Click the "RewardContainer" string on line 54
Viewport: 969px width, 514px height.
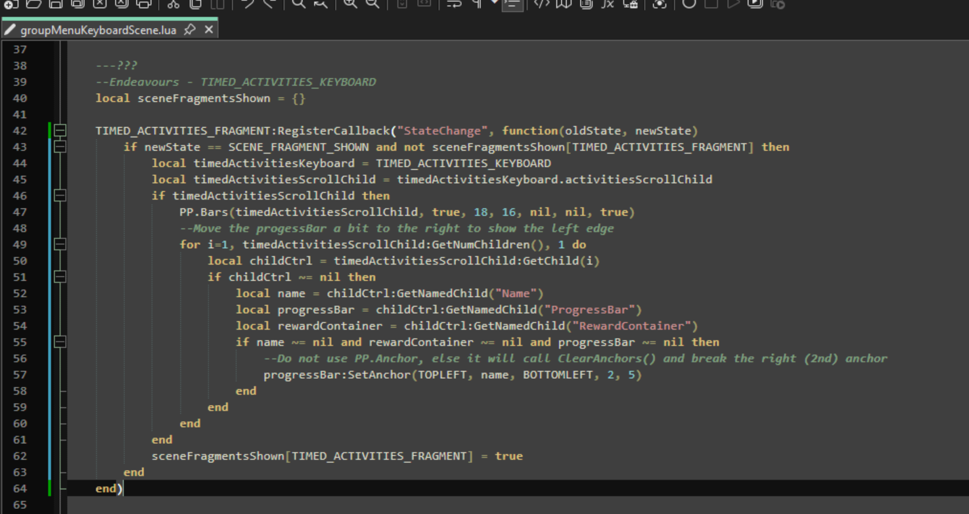click(x=632, y=326)
